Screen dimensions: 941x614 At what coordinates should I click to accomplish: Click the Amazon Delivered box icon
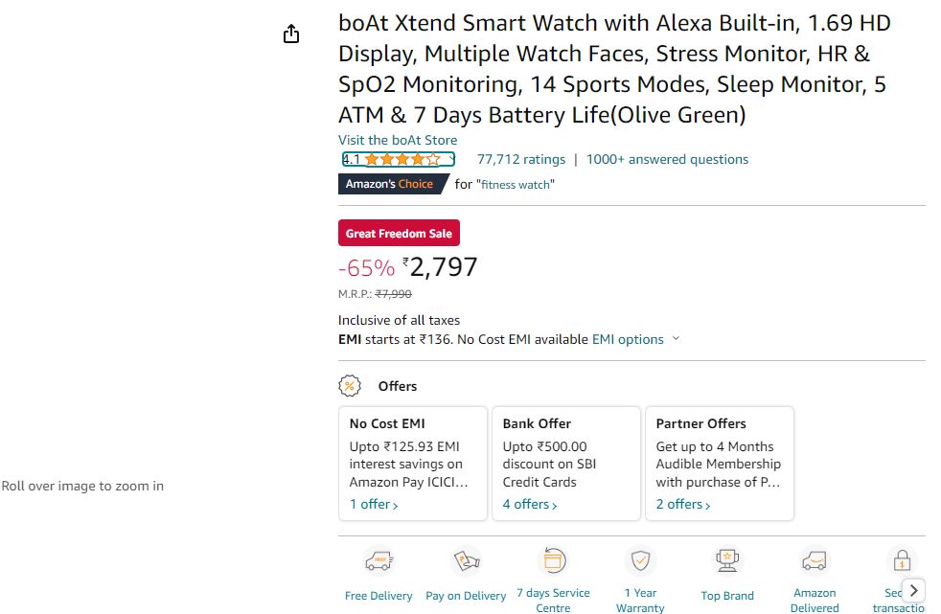[815, 561]
